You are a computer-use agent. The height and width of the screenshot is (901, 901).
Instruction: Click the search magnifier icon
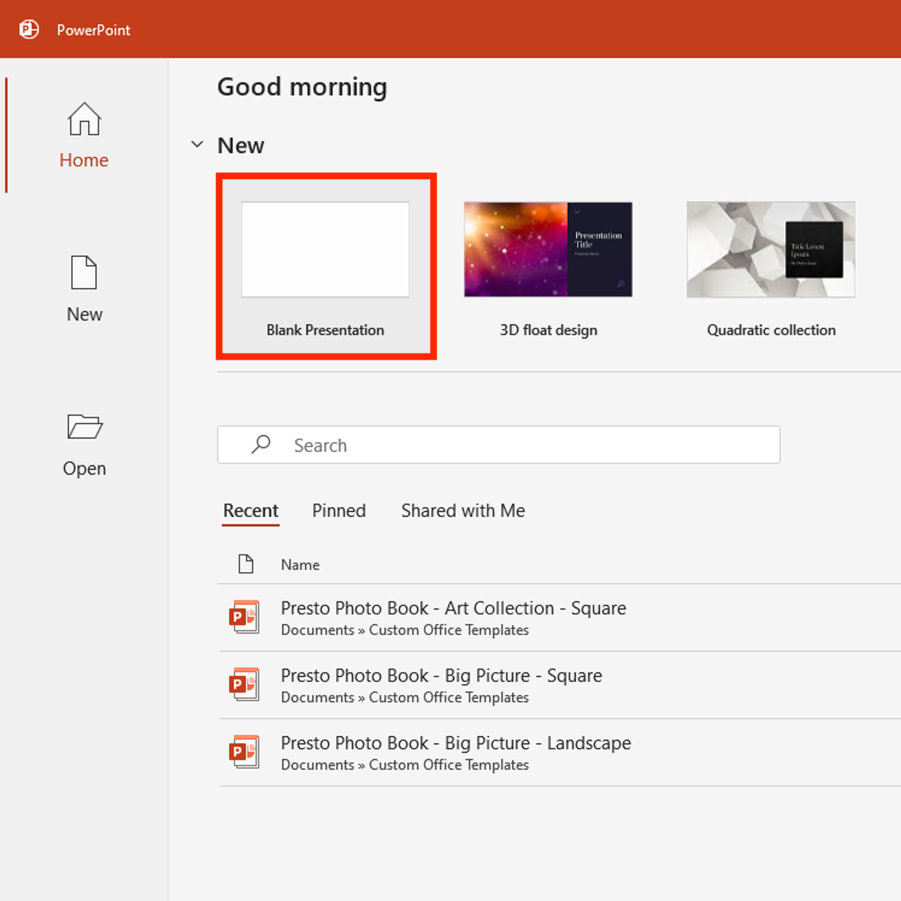pos(260,444)
